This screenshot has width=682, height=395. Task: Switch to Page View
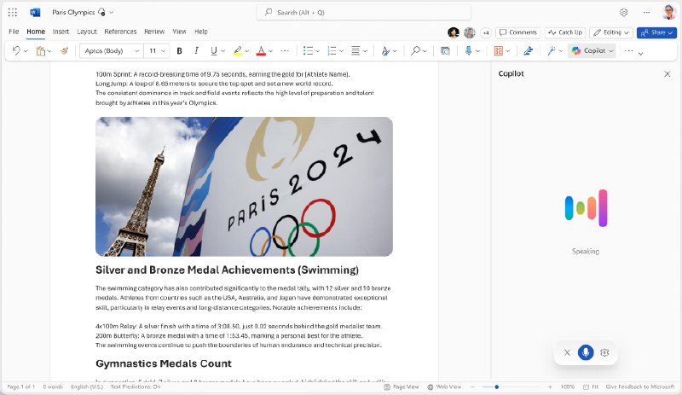(x=401, y=386)
